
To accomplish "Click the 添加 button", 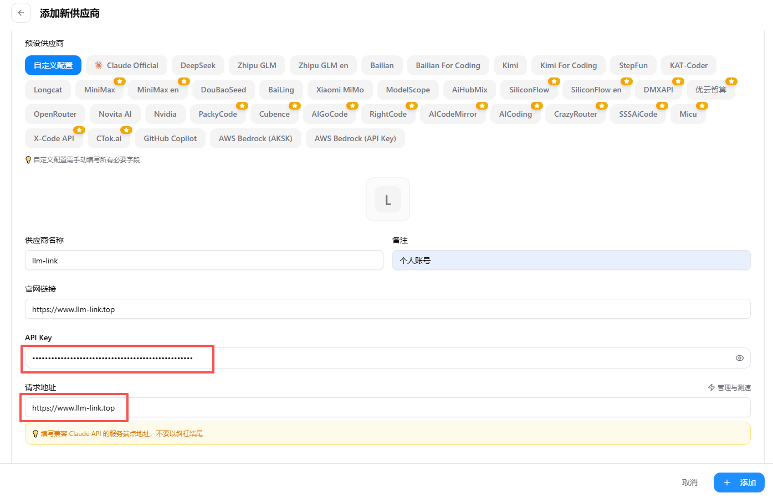I will (x=739, y=483).
